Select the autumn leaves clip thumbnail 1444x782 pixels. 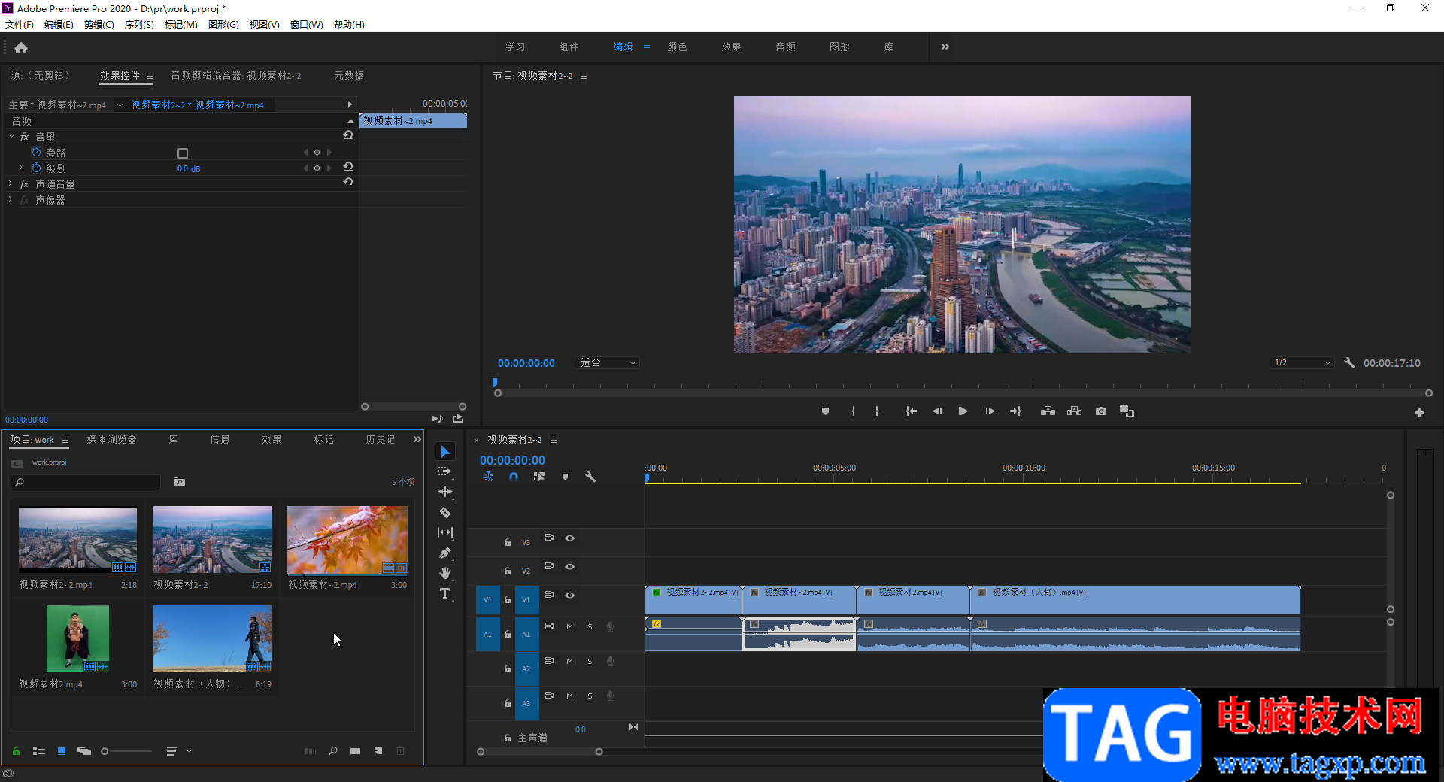(347, 540)
